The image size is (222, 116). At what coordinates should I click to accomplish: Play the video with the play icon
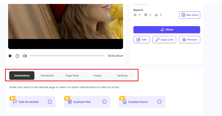click(10, 56)
